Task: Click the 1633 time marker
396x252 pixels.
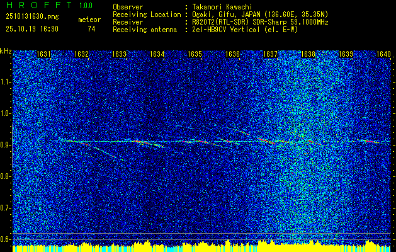Action: pyautogui.click(x=119, y=54)
